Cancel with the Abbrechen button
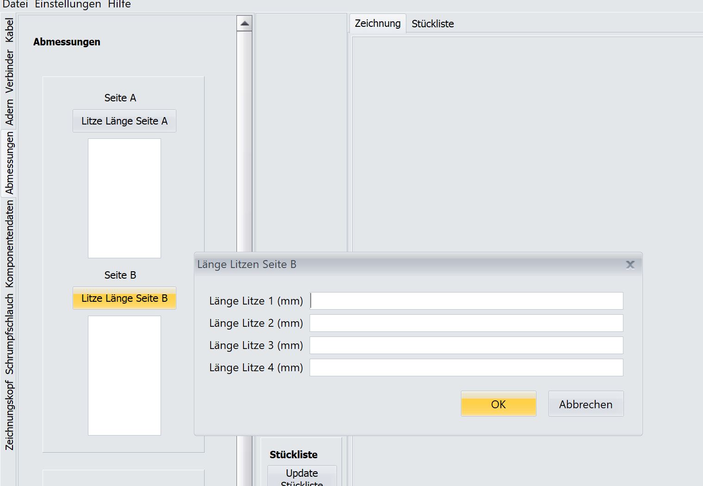This screenshot has height=486, width=703. coord(585,404)
